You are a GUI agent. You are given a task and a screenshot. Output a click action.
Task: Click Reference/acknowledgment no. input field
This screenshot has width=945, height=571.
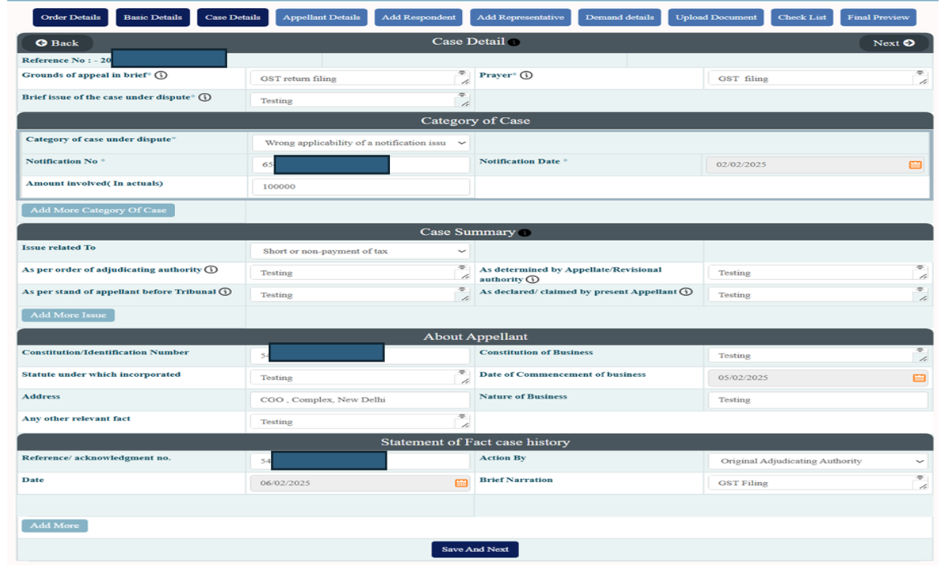click(361, 461)
